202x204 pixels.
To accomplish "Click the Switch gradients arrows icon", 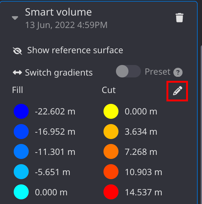I will click(17, 73).
